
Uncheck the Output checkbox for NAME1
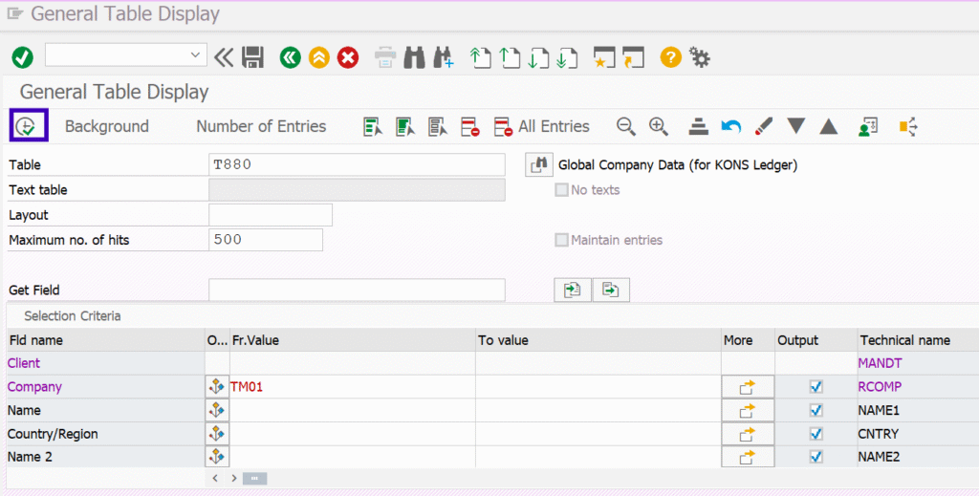click(x=816, y=410)
